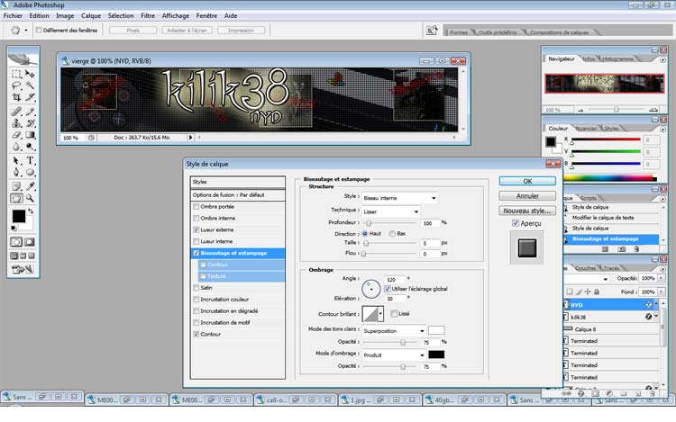Open the Technique dropdown showing Lisser

tap(391, 211)
